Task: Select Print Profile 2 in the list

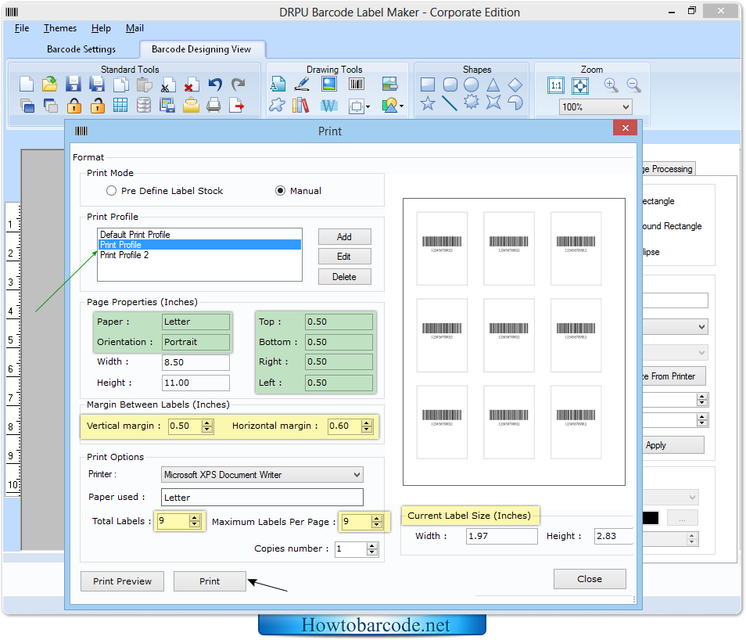Action: (200, 255)
